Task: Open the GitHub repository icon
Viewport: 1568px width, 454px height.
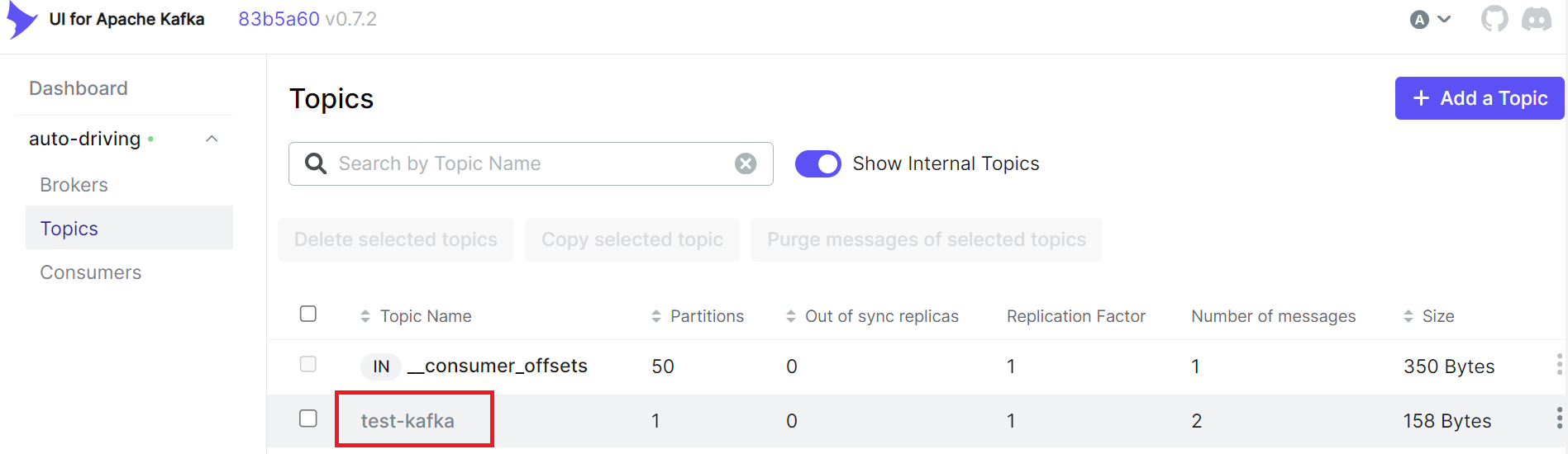Action: click(x=1494, y=19)
